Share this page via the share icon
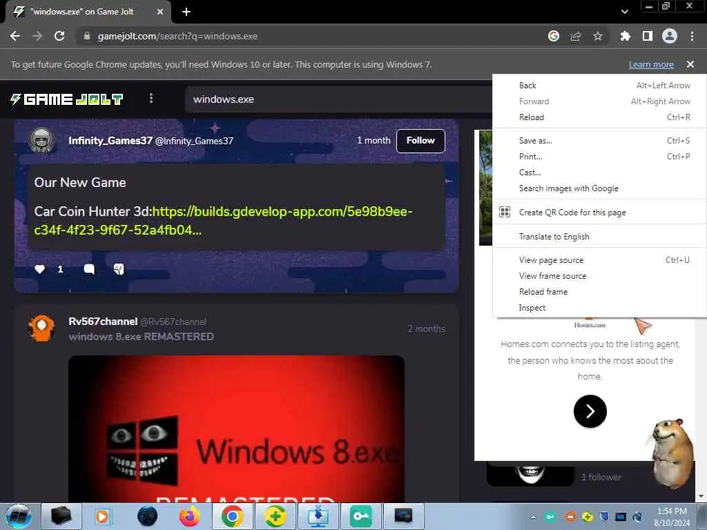Viewport: 707px width, 530px height. tap(576, 36)
